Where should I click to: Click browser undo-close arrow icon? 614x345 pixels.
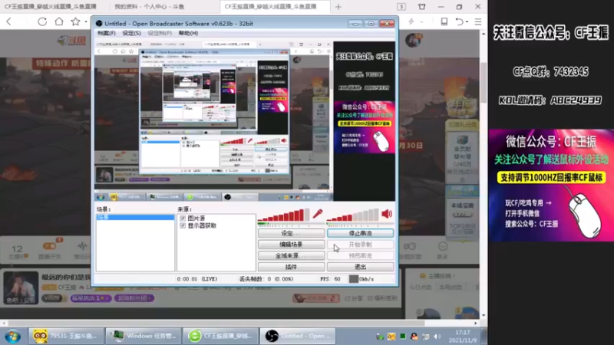click(459, 21)
